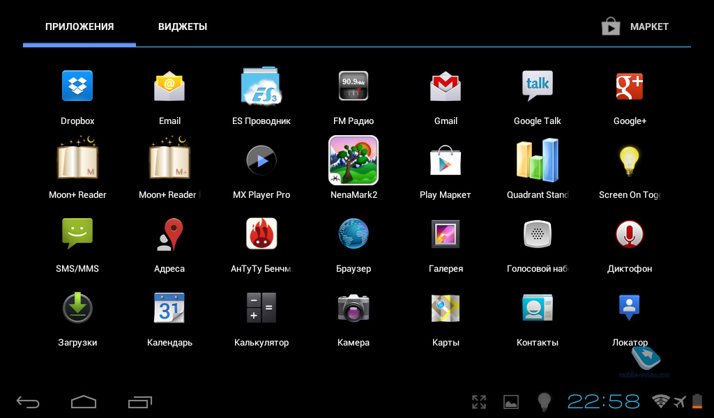Screen dimensions: 714x418
Task: Tap the Back navigation button
Action: [28, 402]
